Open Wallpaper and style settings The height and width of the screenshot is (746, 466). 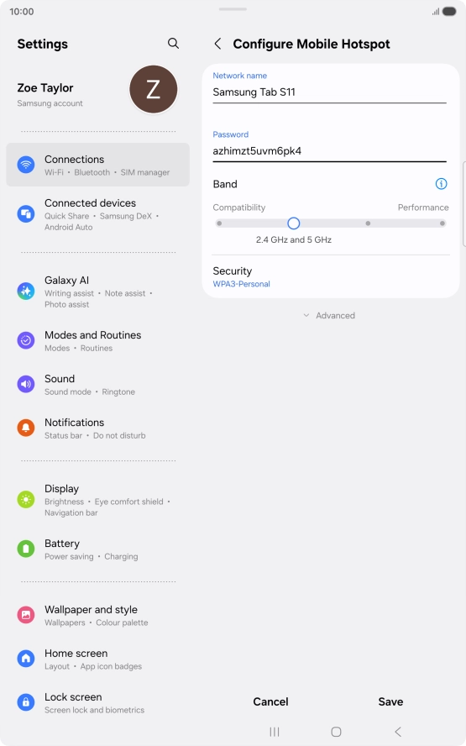tap(98, 615)
